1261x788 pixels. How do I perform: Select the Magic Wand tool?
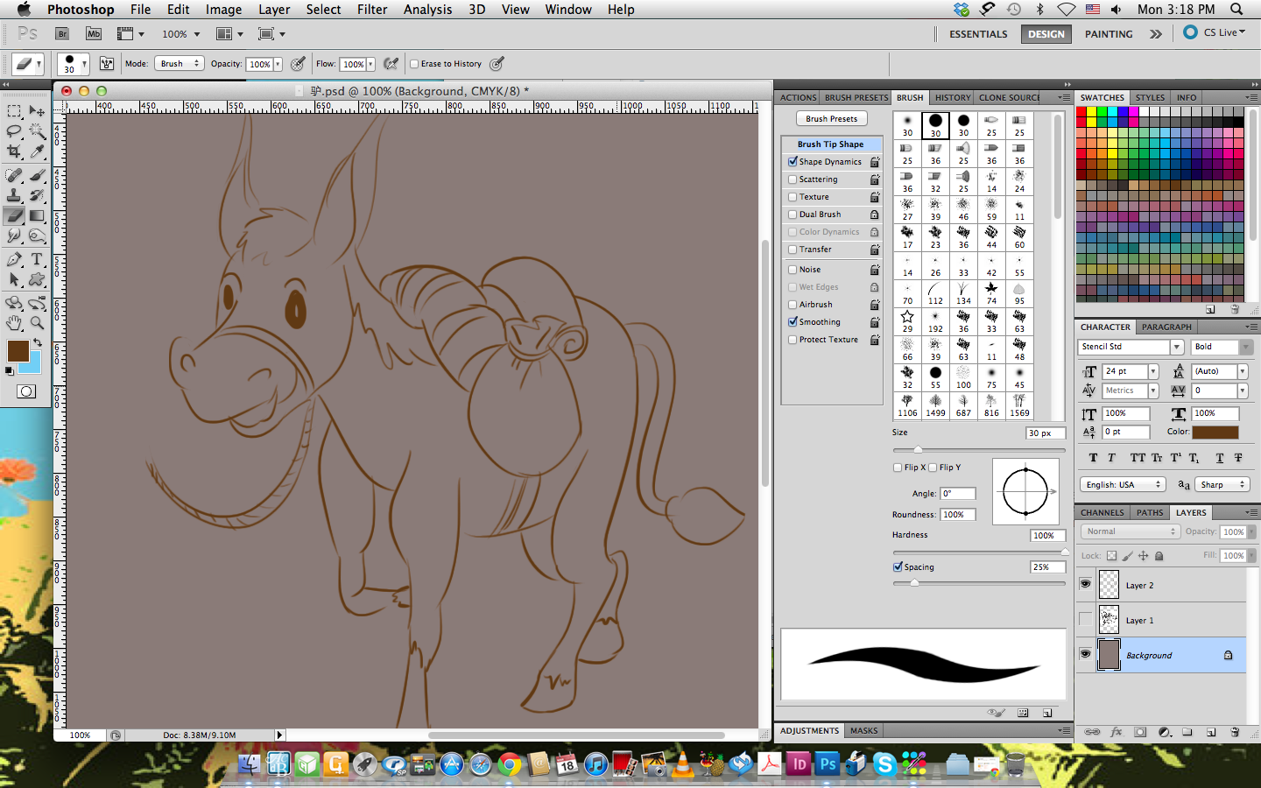pyautogui.click(x=37, y=131)
